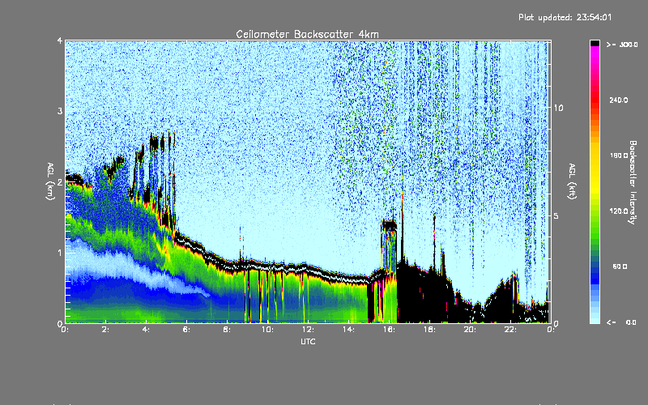This screenshot has width=648, height=405.
Task: Select the '14:' hour tick on UTC axis
Action: [349, 330]
